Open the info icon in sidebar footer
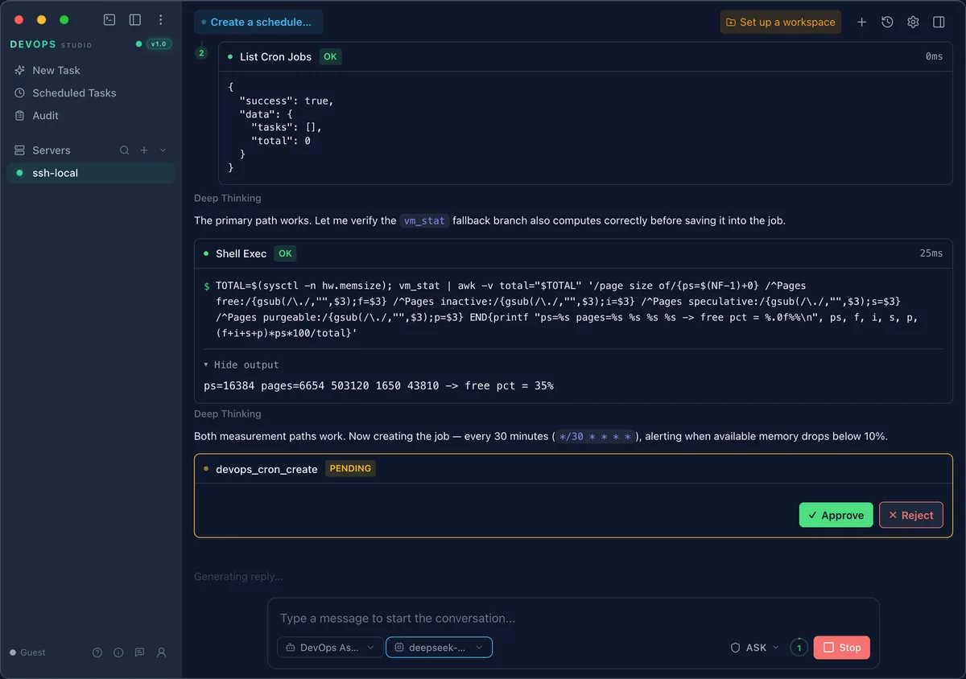The height and width of the screenshot is (679, 966). point(118,652)
